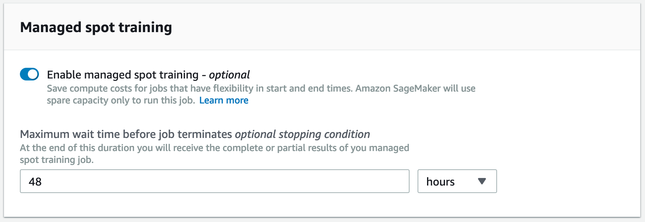This screenshot has width=645, height=222.
Task: Select the "Managed spot training" section heading
Action: 96,27
